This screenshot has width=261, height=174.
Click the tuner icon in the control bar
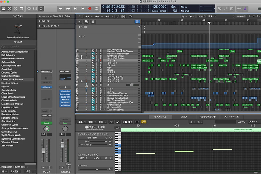(226, 8)
